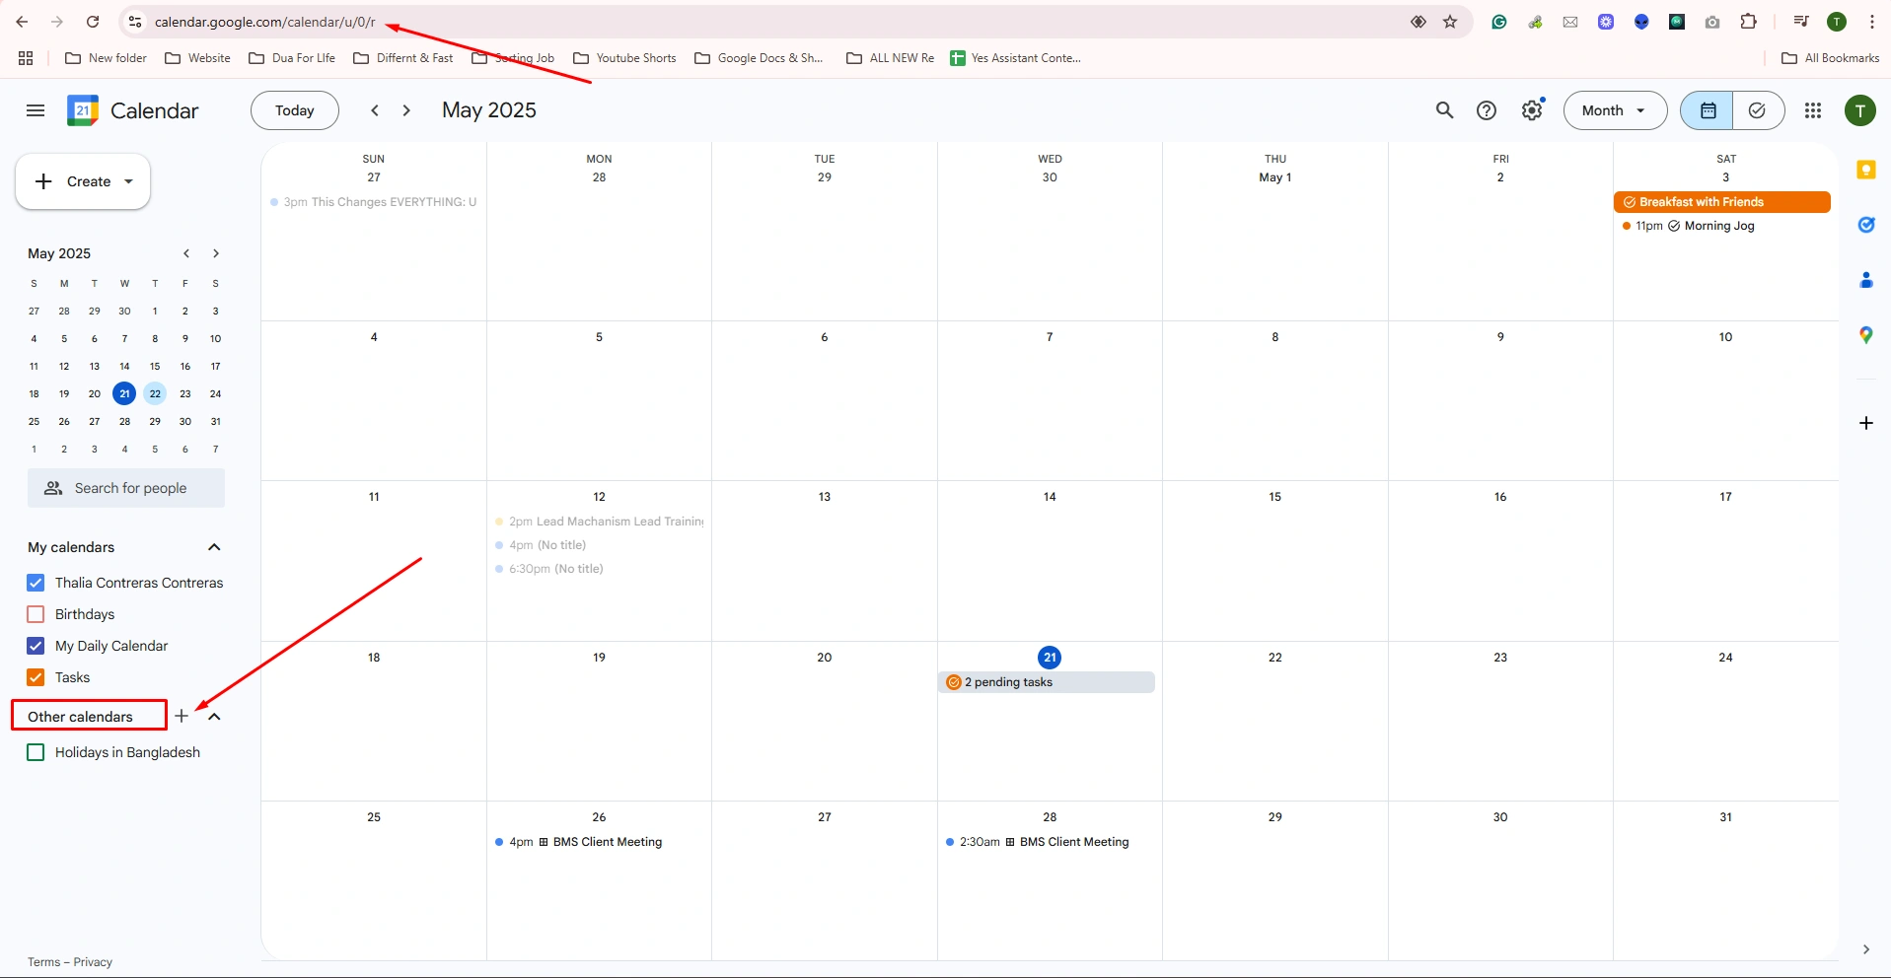The image size is (1891, 978).
Task: Collapse the My calendars section
Action: tap(214, 547)
